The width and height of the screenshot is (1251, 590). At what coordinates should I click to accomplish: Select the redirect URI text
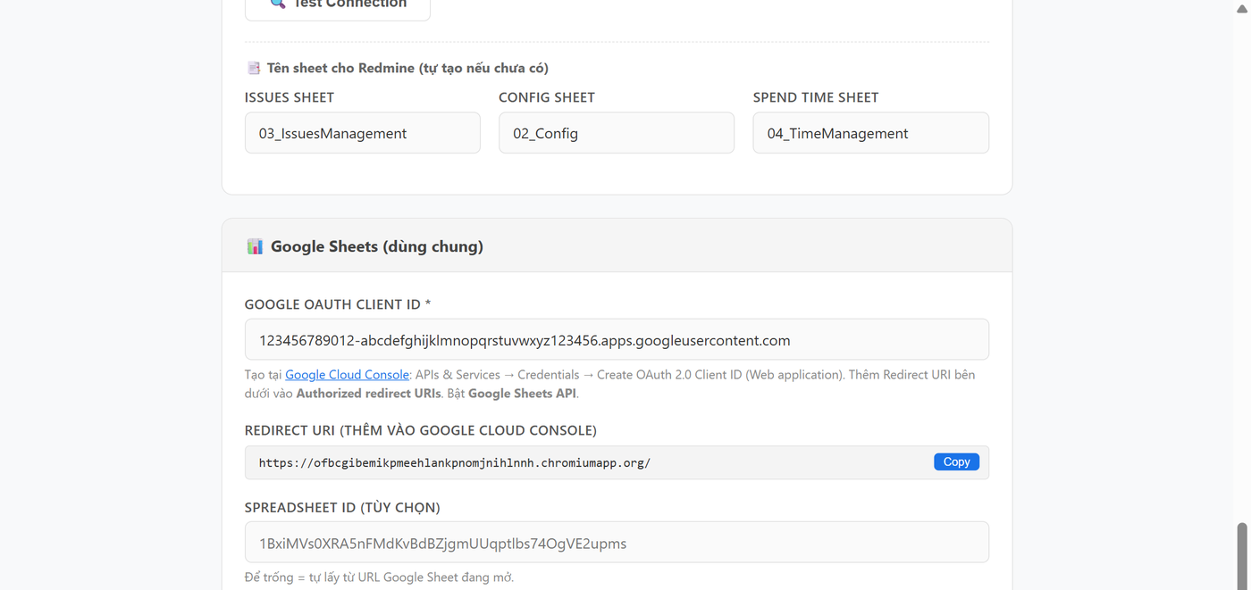[x=455, y=463]
